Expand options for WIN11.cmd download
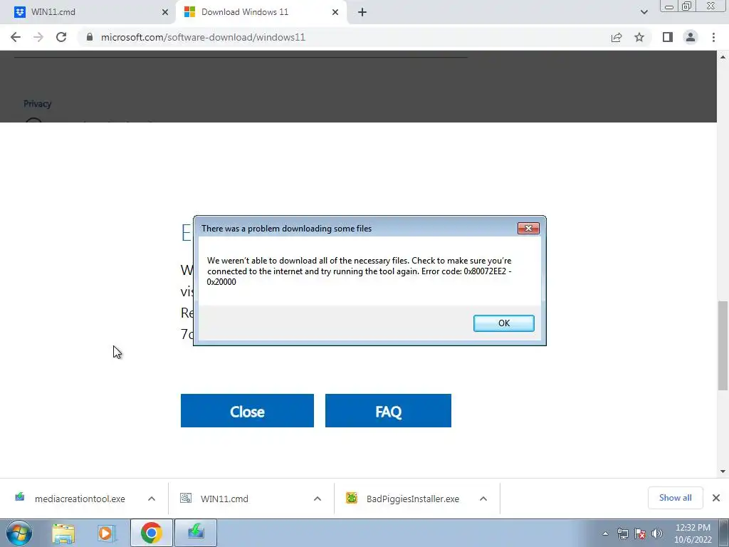 click(318, 499)
